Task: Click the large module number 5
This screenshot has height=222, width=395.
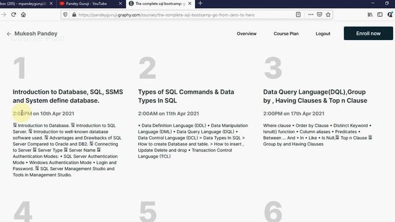Action: [x=148, y=212]
